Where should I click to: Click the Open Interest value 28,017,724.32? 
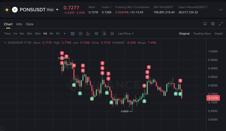[x=188, y=12]
